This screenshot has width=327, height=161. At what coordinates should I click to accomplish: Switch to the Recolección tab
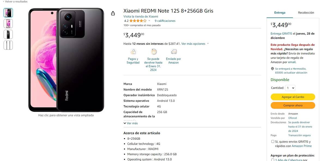(306, 13)
